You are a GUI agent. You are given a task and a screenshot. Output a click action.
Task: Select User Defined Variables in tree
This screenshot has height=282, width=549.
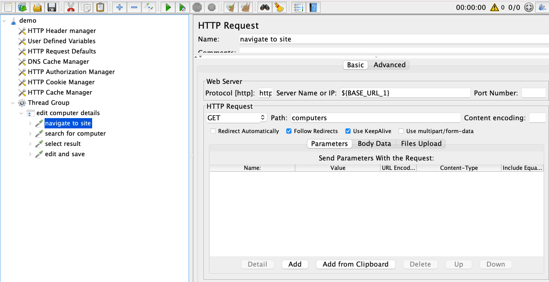[x=62, y=41]
